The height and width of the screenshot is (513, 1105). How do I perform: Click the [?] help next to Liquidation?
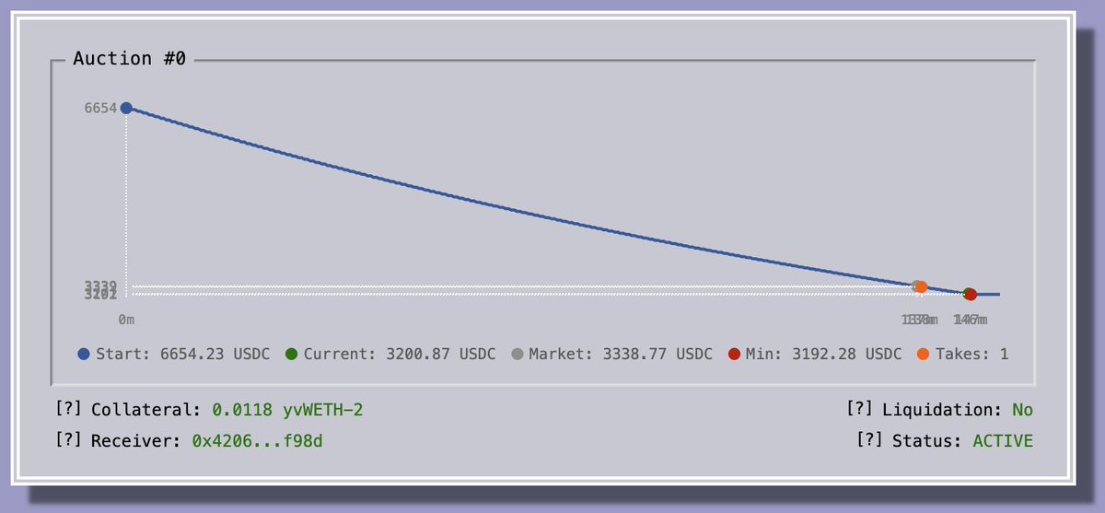coord(860,410)
